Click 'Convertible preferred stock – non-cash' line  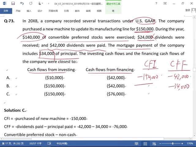pos(40,135)
